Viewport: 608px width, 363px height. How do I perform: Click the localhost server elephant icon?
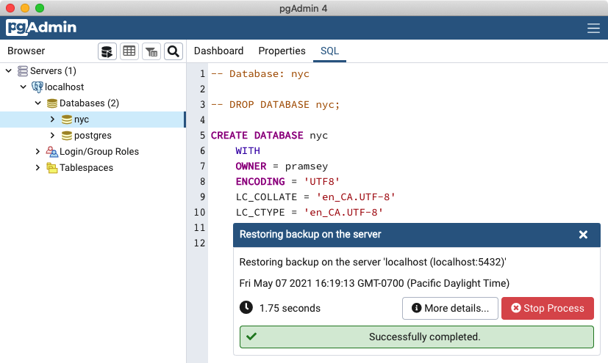[x=37, y=87]
